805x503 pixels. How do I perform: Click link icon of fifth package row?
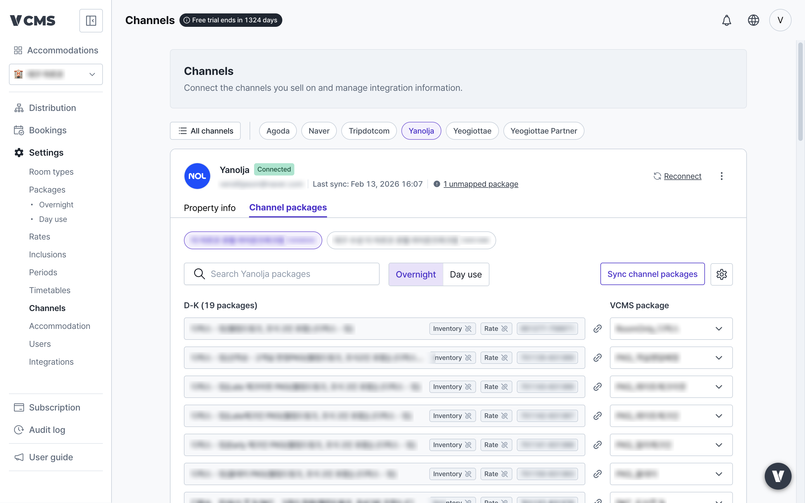pos(597,445)
